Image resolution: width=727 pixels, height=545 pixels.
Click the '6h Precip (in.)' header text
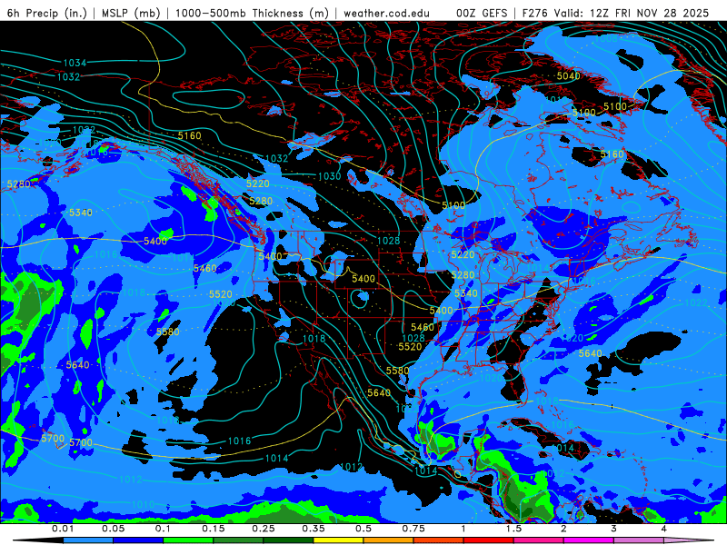coord(47,13)
